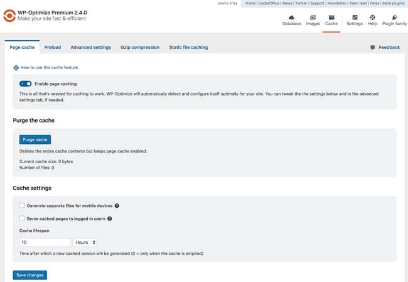
Task: Switch to the Advanced settings tab
Action: (x=90, y=47)
